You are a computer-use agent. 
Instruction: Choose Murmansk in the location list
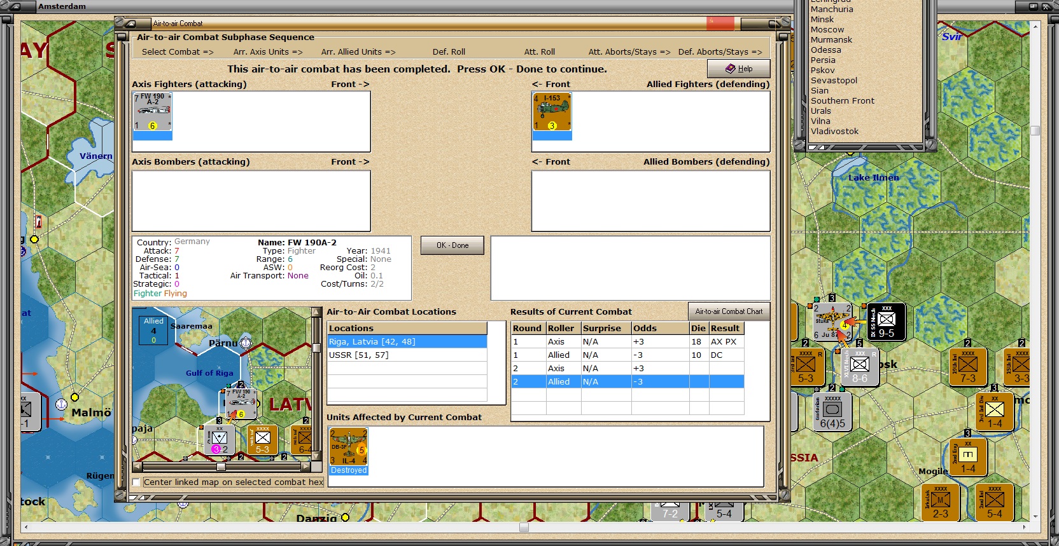pyautogui.click(x=831, y=40)
